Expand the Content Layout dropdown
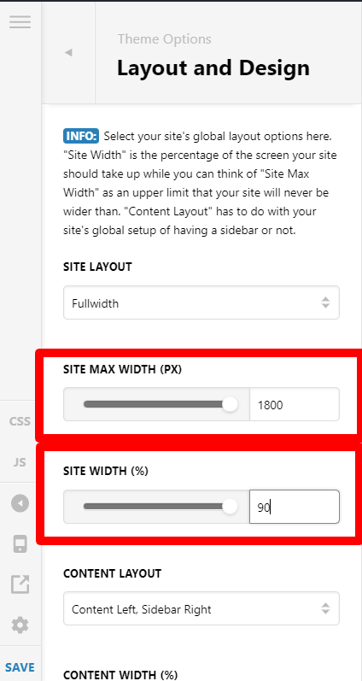362x681 pixels. tap(201, 608)
